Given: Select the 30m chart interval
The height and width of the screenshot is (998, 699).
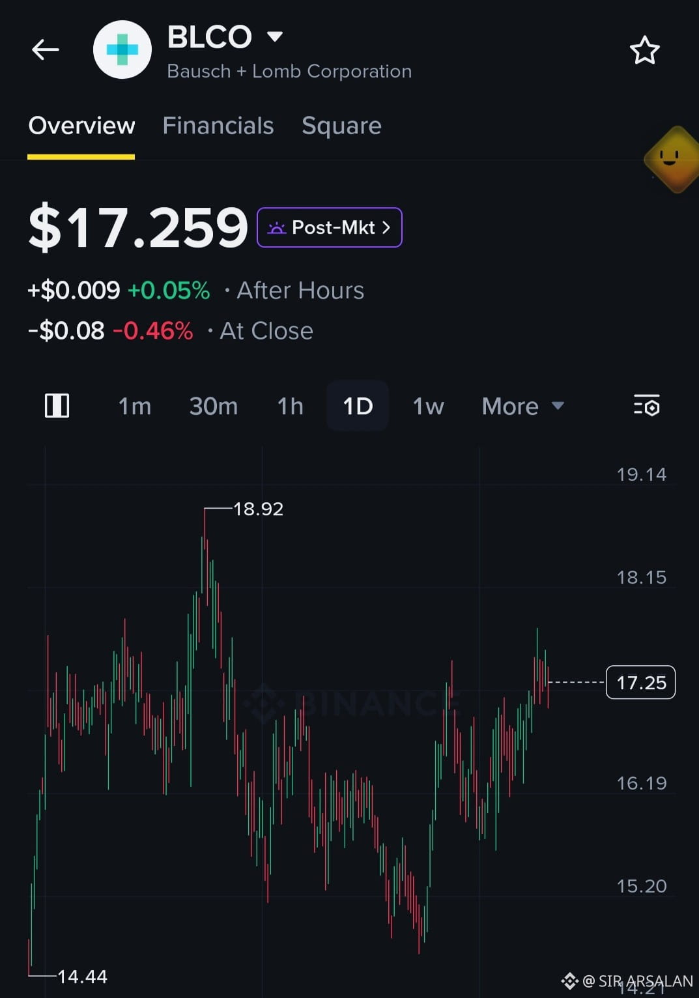Looking at the screenshot, I should [x=214, y=406].
